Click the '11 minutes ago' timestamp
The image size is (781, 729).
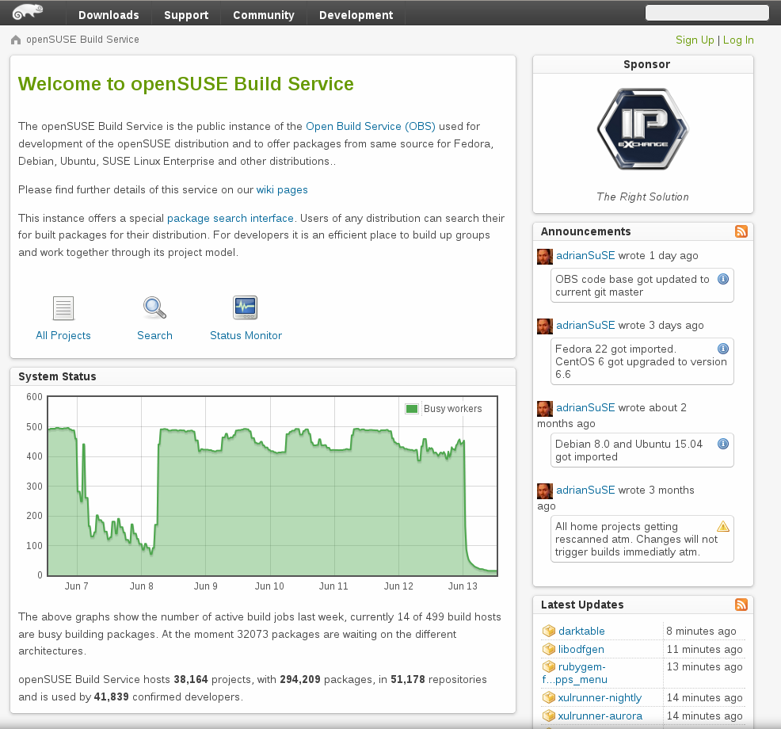click(x=704, y=649)
